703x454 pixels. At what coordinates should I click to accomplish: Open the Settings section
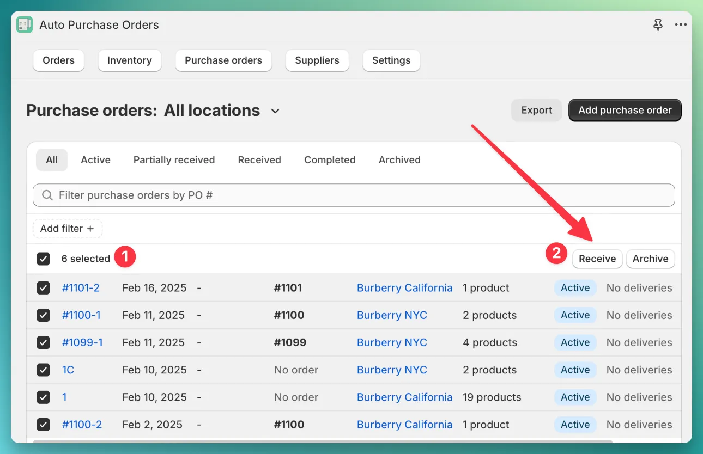pos(391,60)
